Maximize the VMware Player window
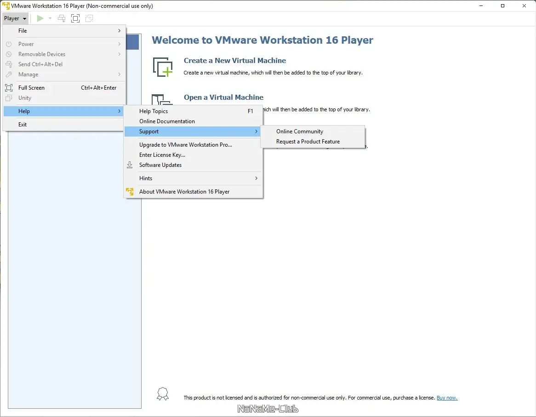This screenshot has width=536, height=417. pyautogui.click(x=502, y=6)
